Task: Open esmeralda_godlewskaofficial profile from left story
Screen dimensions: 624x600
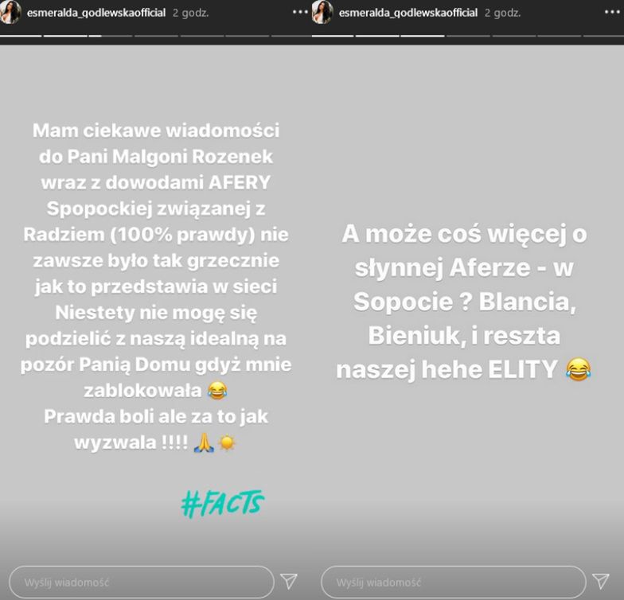Action: point(96,13)
